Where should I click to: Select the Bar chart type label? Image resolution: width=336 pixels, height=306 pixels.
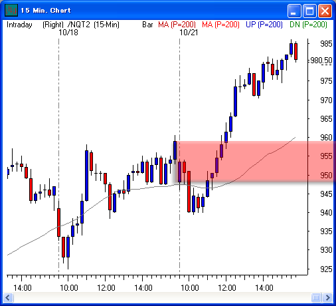coord(147,25)
